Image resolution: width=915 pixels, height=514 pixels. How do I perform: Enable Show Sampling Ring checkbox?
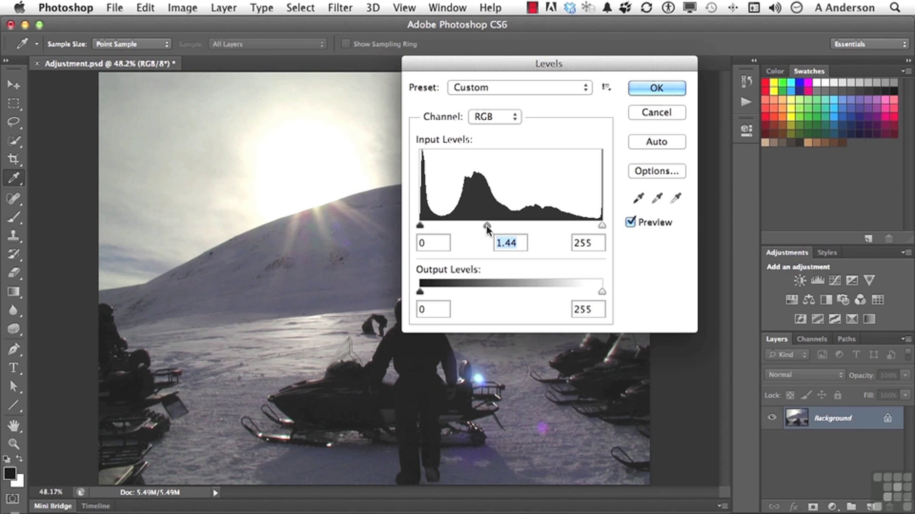(x=345, y=44)
